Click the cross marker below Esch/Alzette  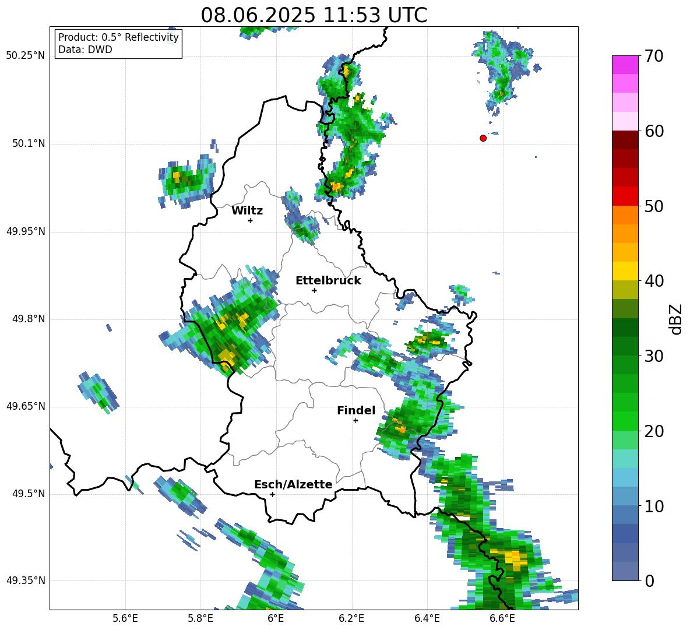point(272,494)
